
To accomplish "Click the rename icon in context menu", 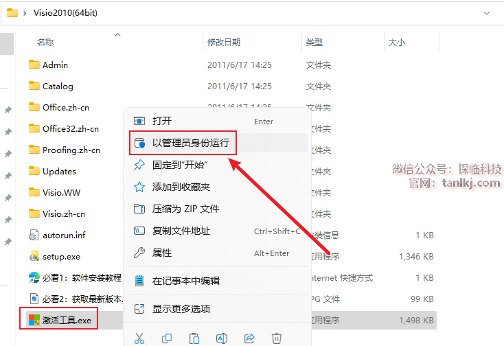I will (222, 338).
